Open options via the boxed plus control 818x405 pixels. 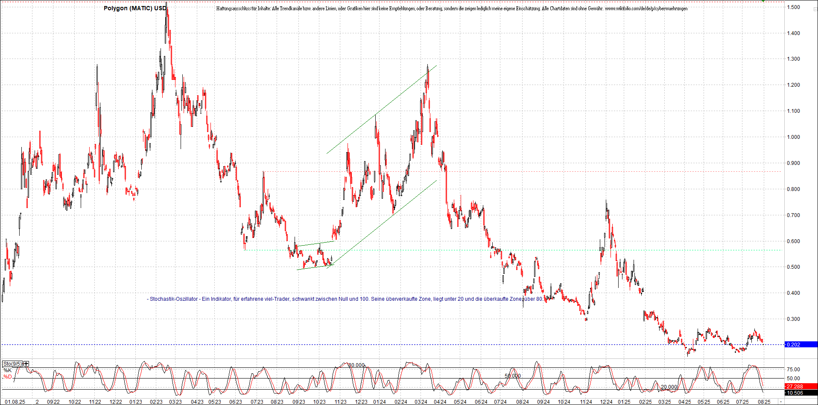pos(26,364)
